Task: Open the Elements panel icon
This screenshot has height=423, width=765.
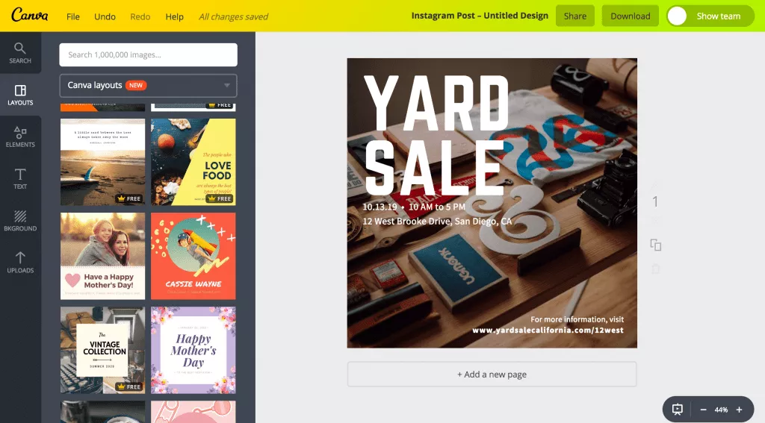Action: tap(20, 137)
